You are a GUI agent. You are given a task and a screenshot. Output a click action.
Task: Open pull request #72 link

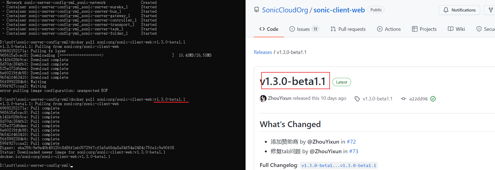[351, 142]
